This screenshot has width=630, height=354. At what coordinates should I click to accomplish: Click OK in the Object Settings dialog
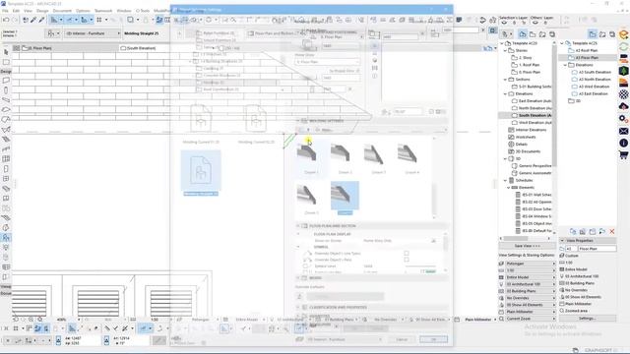pyautogui.click(x=433, y=339)
